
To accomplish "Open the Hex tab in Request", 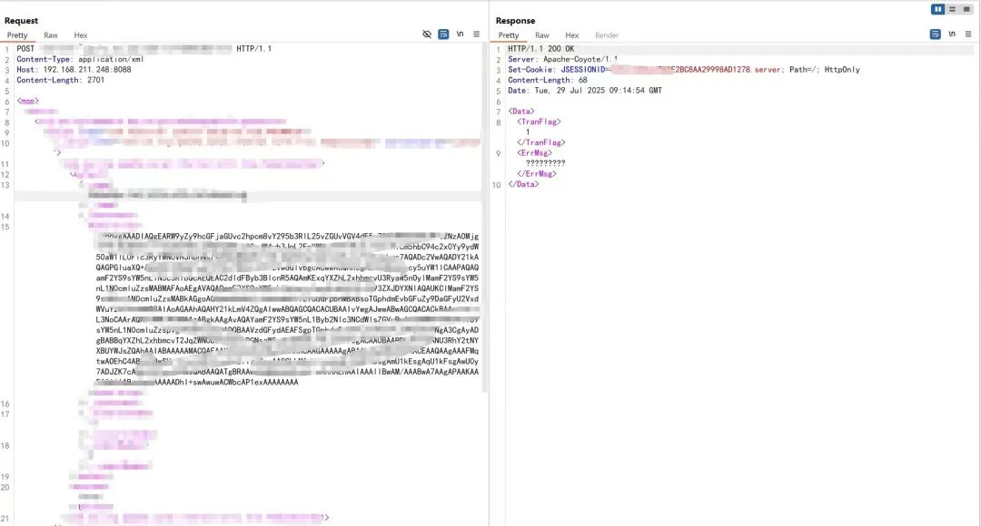I will point(81,35).
